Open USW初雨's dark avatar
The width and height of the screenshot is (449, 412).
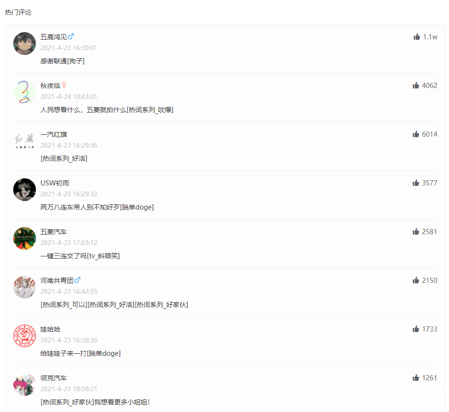(x=25, y=190)
